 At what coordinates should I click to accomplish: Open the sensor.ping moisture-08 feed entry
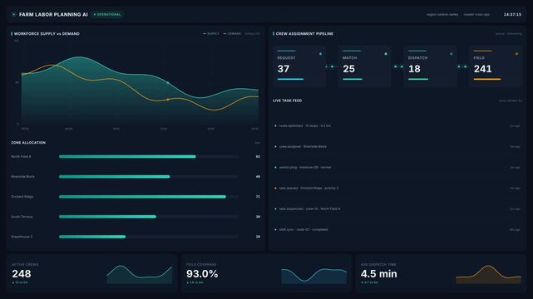click(x=397, y=167)
